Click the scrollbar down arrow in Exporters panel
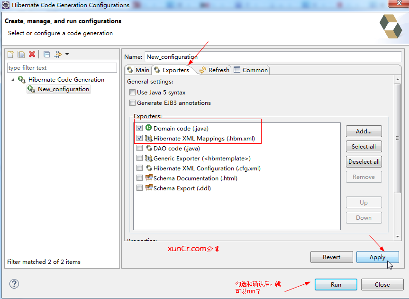409x299 pixels. 398,236
